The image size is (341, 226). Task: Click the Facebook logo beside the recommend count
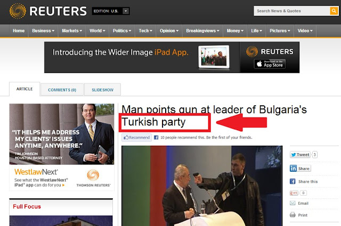(156, 137)
